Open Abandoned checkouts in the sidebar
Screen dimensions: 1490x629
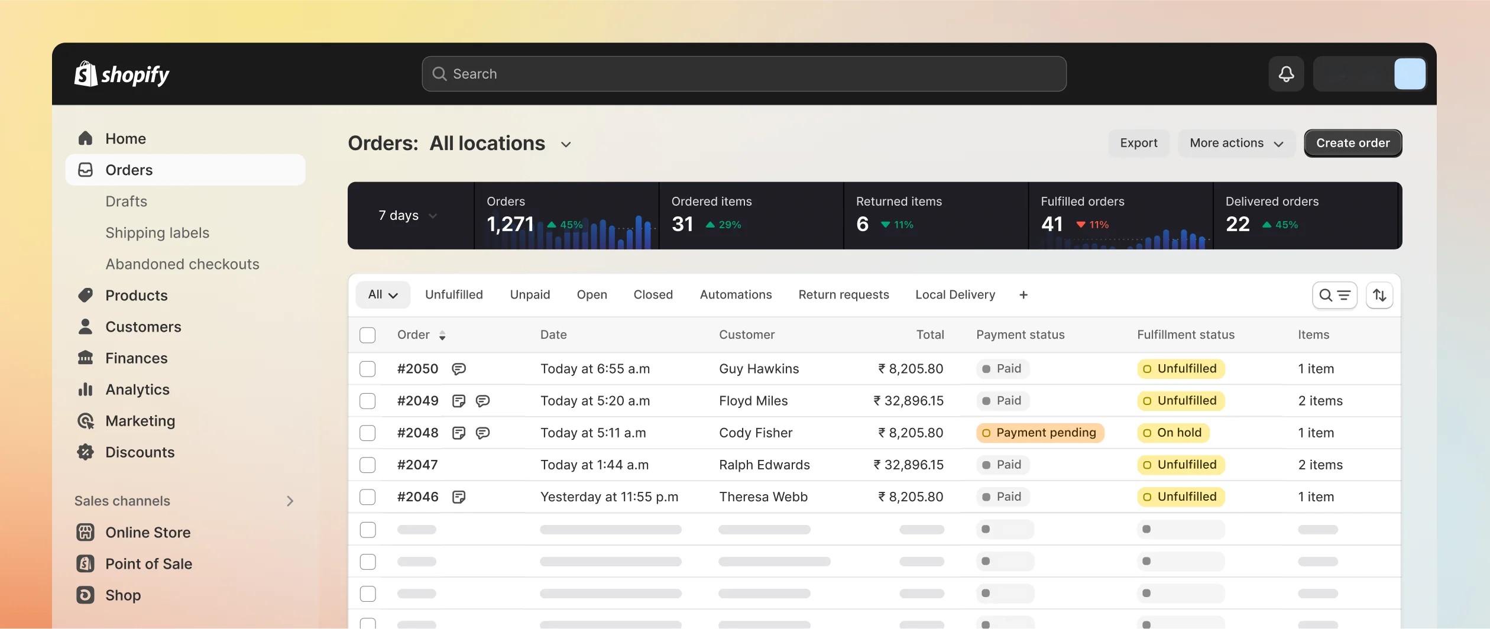click(182, 264)
